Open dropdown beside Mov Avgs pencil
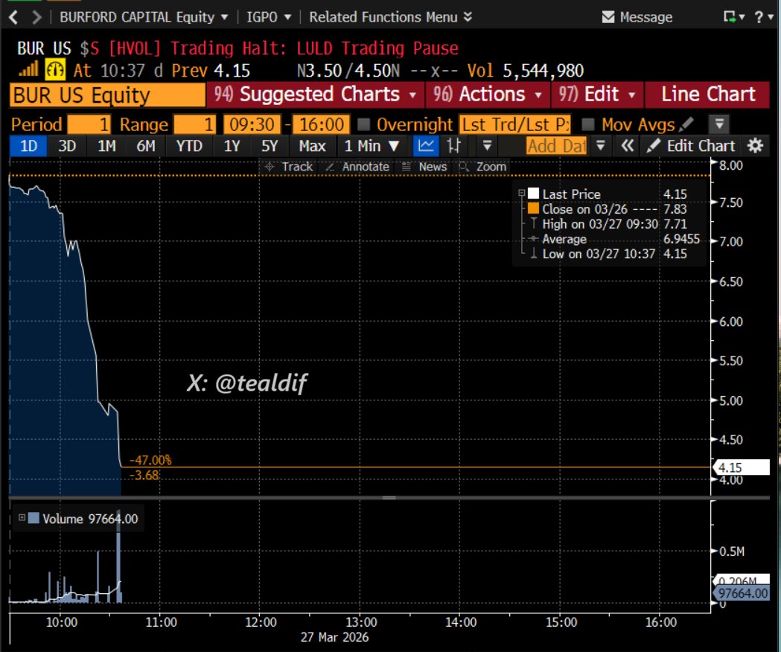Viewport: 781px width, 652px height. point(719,124)
